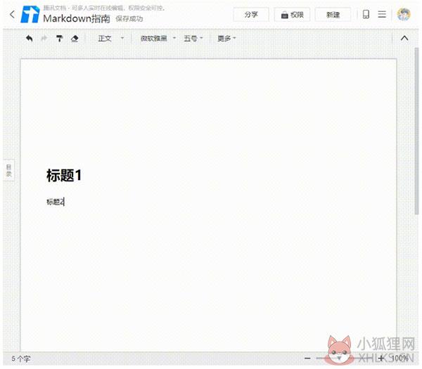Open the paragraph style dropdown 正文

coord(111,38)
